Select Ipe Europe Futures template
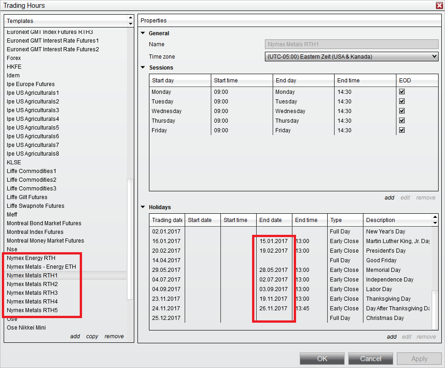Image resolution: width=445 pixels, height=368 pixels. (x=31, y=84)
